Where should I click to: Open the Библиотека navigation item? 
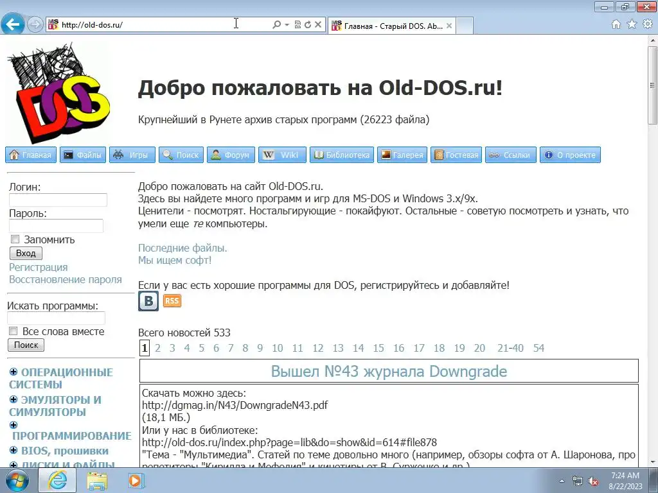pos(342,155)
